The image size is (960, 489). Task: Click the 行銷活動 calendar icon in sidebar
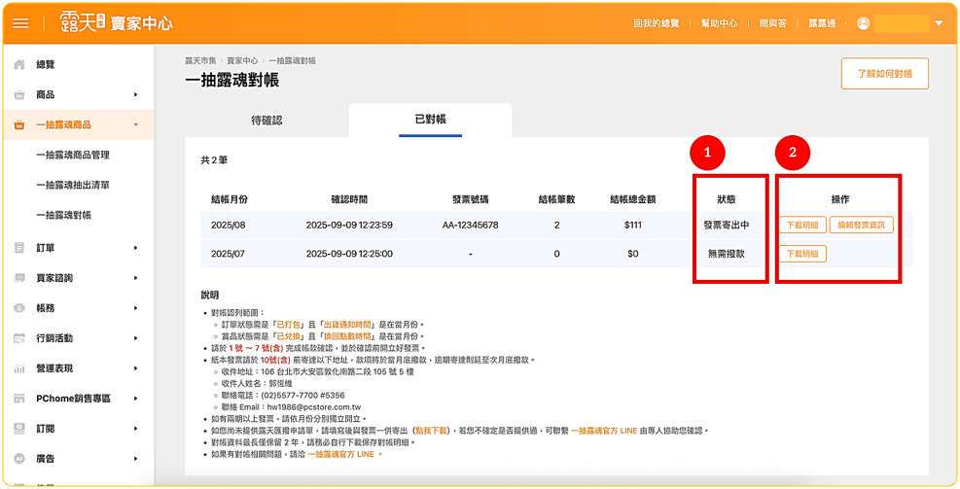coord(19,338)
